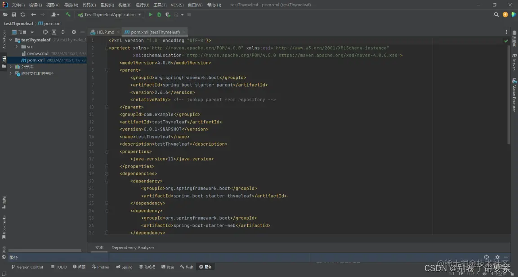Image resolution: width=518 pixels, height=277 pixels.
Task: Open the 重构(R) menu
Action: point(107,5)
